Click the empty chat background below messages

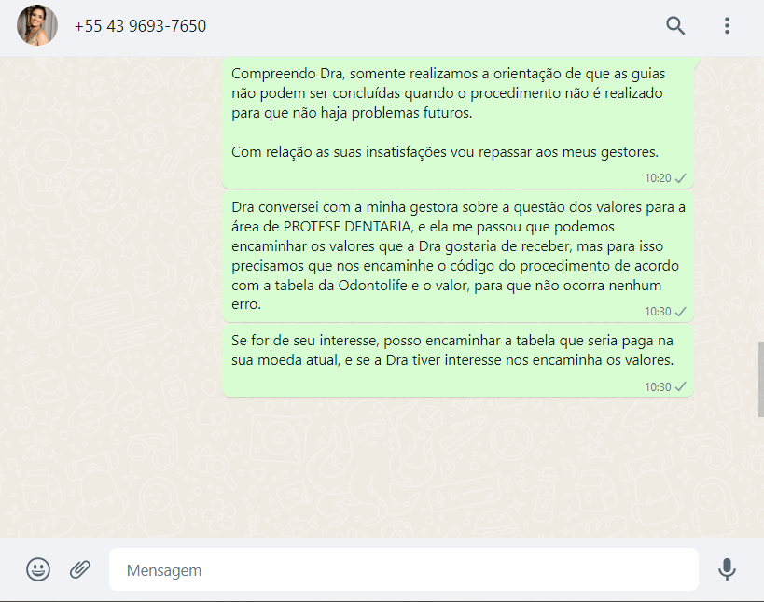click(380, 468)
